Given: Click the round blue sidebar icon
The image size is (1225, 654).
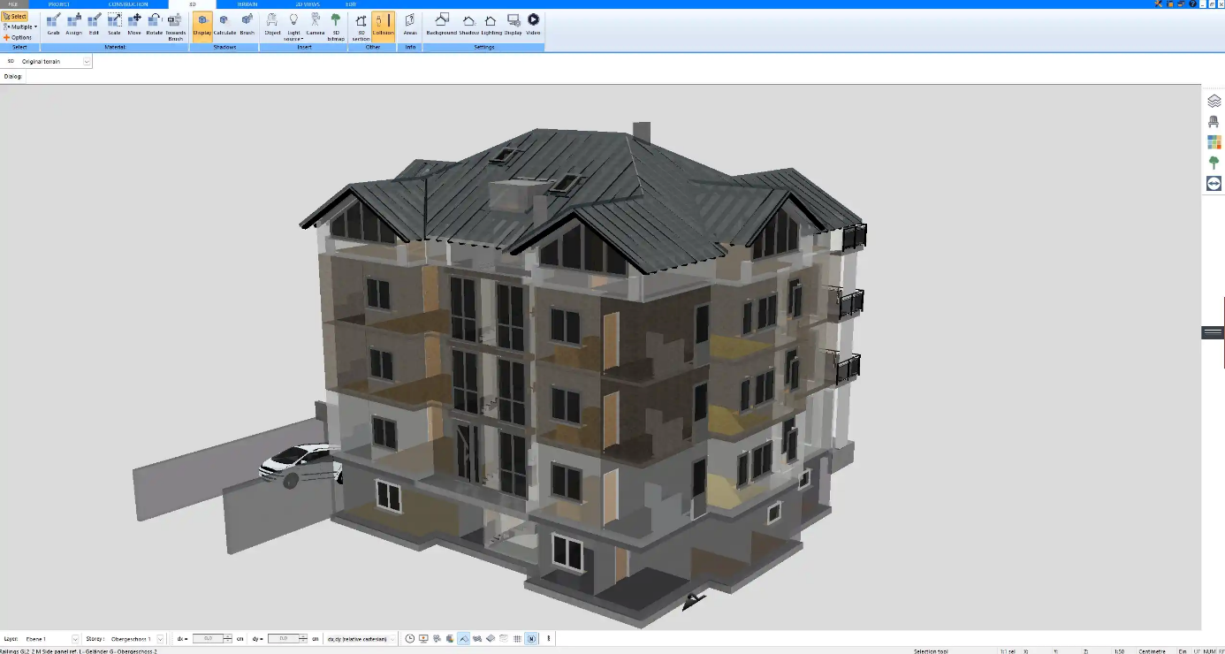Looking at the screenshot, I should 1214,183.
